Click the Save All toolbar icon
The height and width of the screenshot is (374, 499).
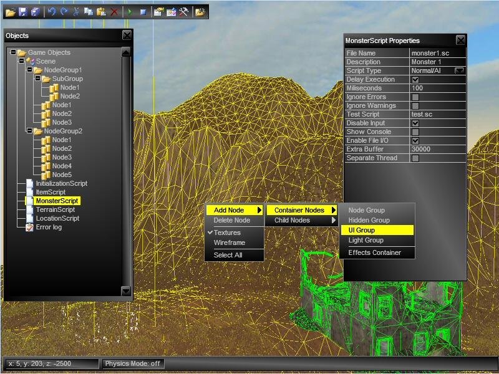point(35,12)
